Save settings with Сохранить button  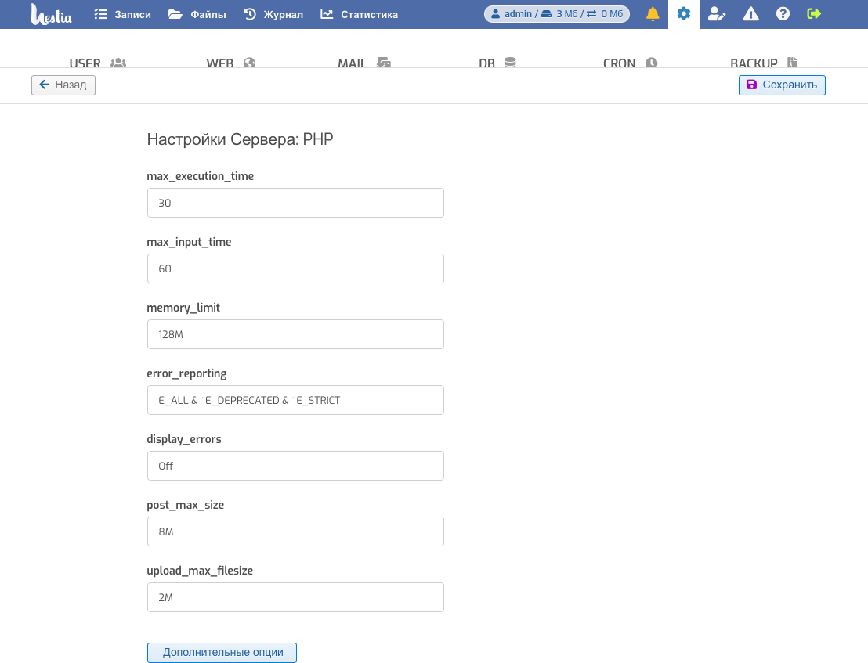click(x=782, y=85)
